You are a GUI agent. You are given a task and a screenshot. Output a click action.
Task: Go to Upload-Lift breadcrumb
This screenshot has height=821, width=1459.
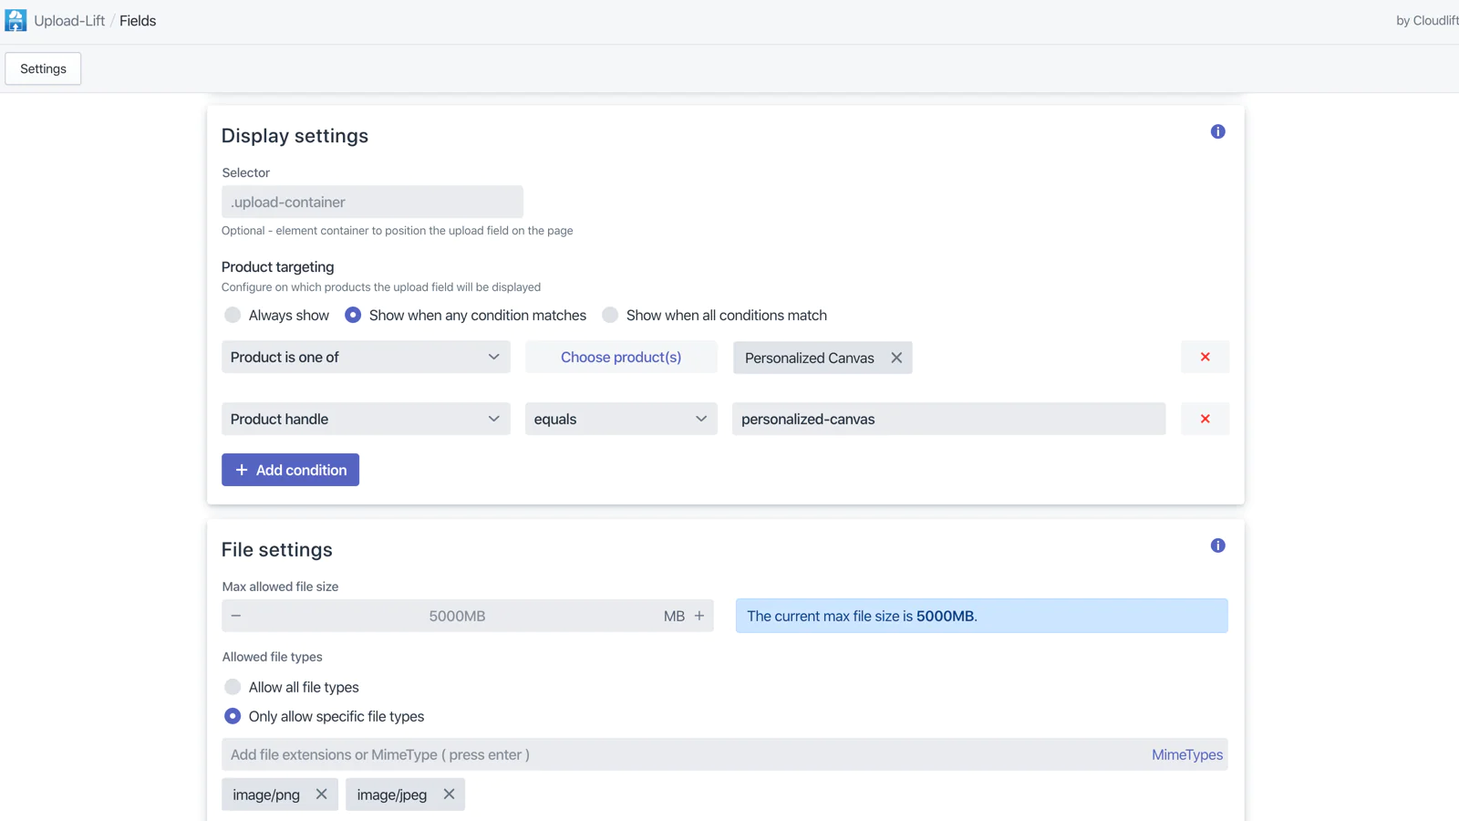pos(69,21)
